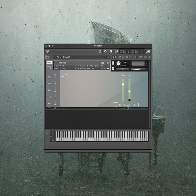Toggle the green square below piano slider
Image resolution: width=196 pixels, height=196 pixels.
(x=123, y=100)
